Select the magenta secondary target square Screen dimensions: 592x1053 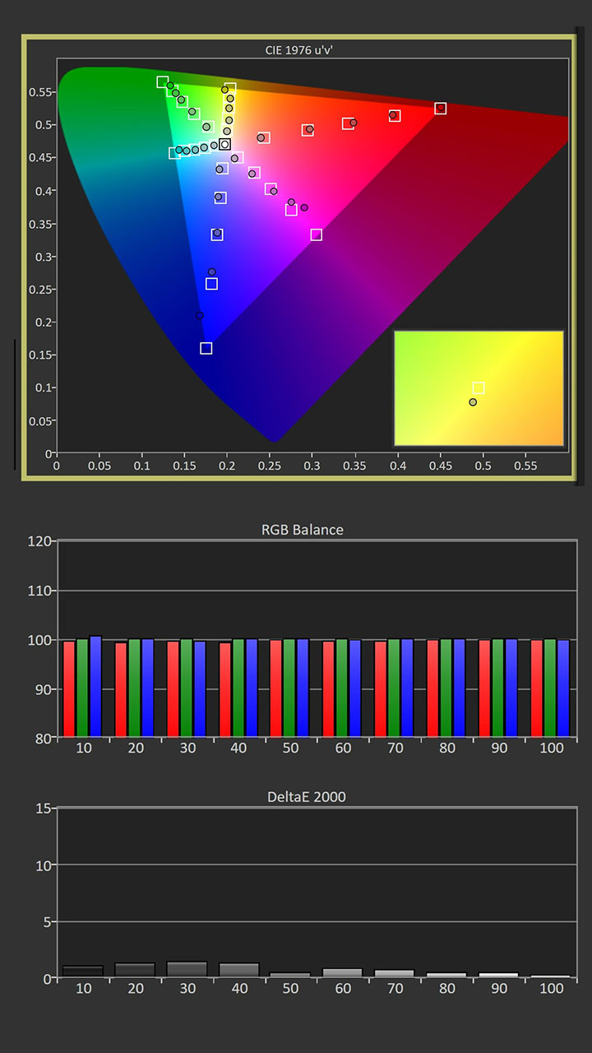point(317,235)
